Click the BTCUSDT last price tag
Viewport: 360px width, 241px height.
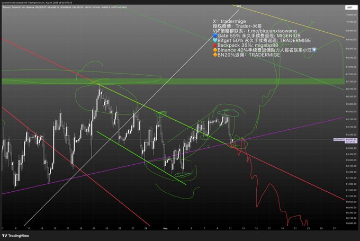pyautogui.click(x=345, y=140)
